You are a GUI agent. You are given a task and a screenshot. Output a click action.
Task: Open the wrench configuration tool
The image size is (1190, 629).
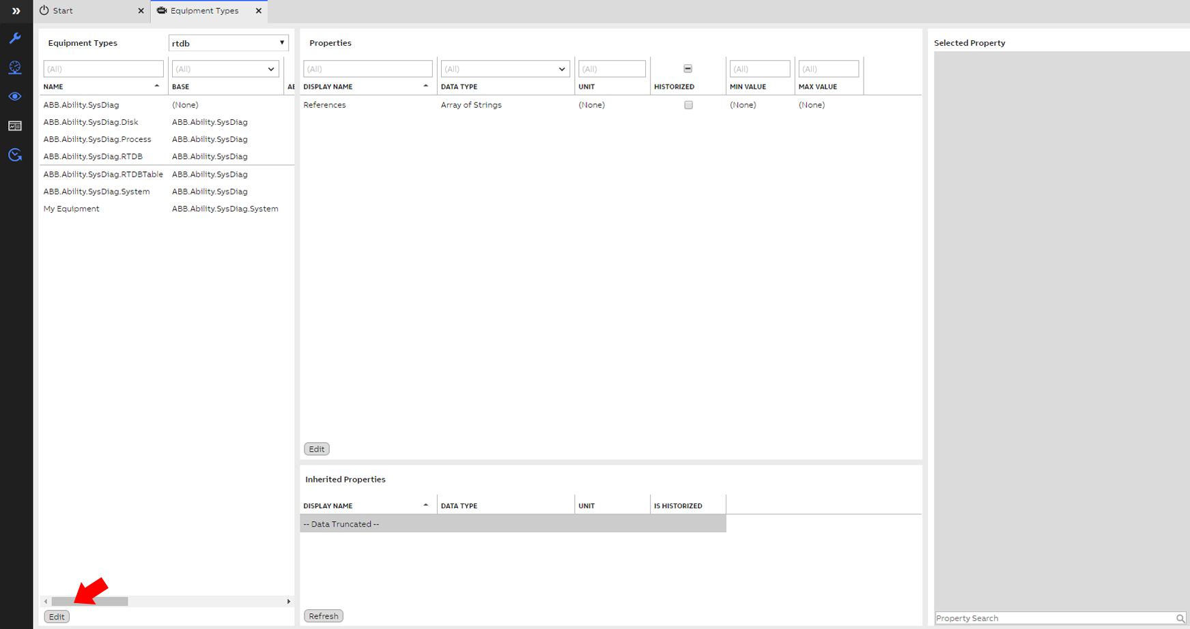click(x=15, y=38)
